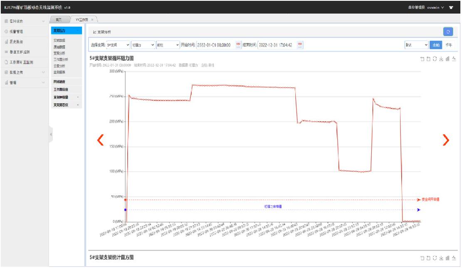Select 历史数据 in the left sidebar

pos(16,42)
